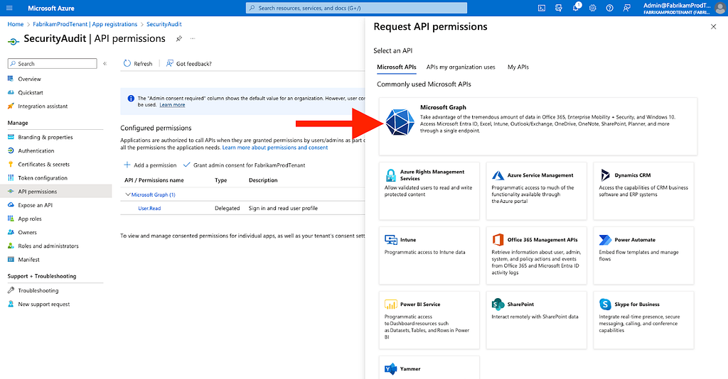
Task: Click the Add a permission button
Action: (x=150, y=165)
